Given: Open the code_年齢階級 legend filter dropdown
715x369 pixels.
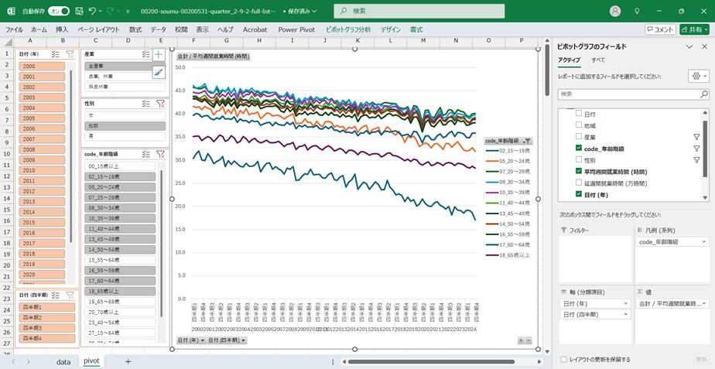Looking at the screenshot, I should (527, 141).
